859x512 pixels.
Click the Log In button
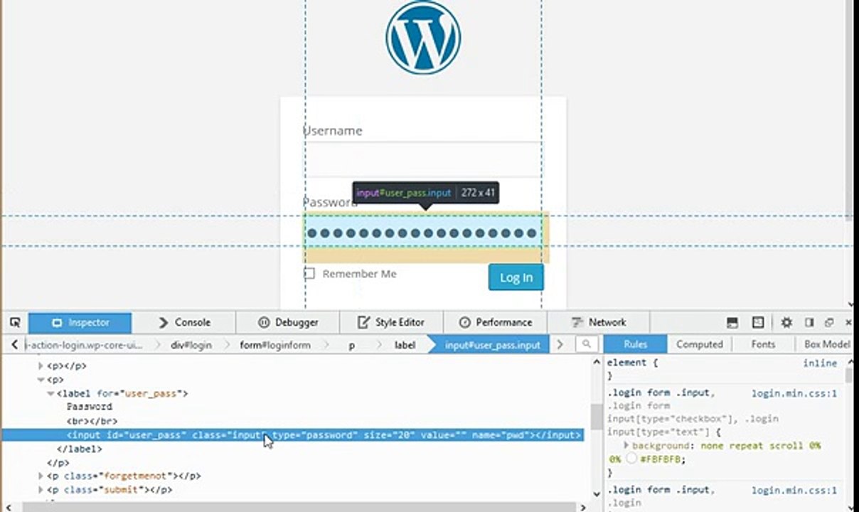click(516, 277)
